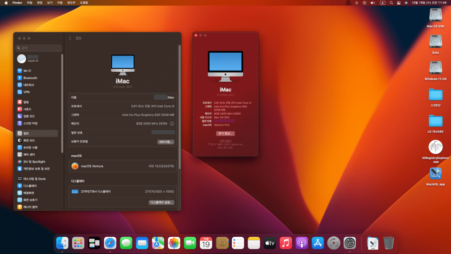Viewport: 451px width, 254px height.
Task: Go back from the 정보 page
Action: (x=70, y=38)
